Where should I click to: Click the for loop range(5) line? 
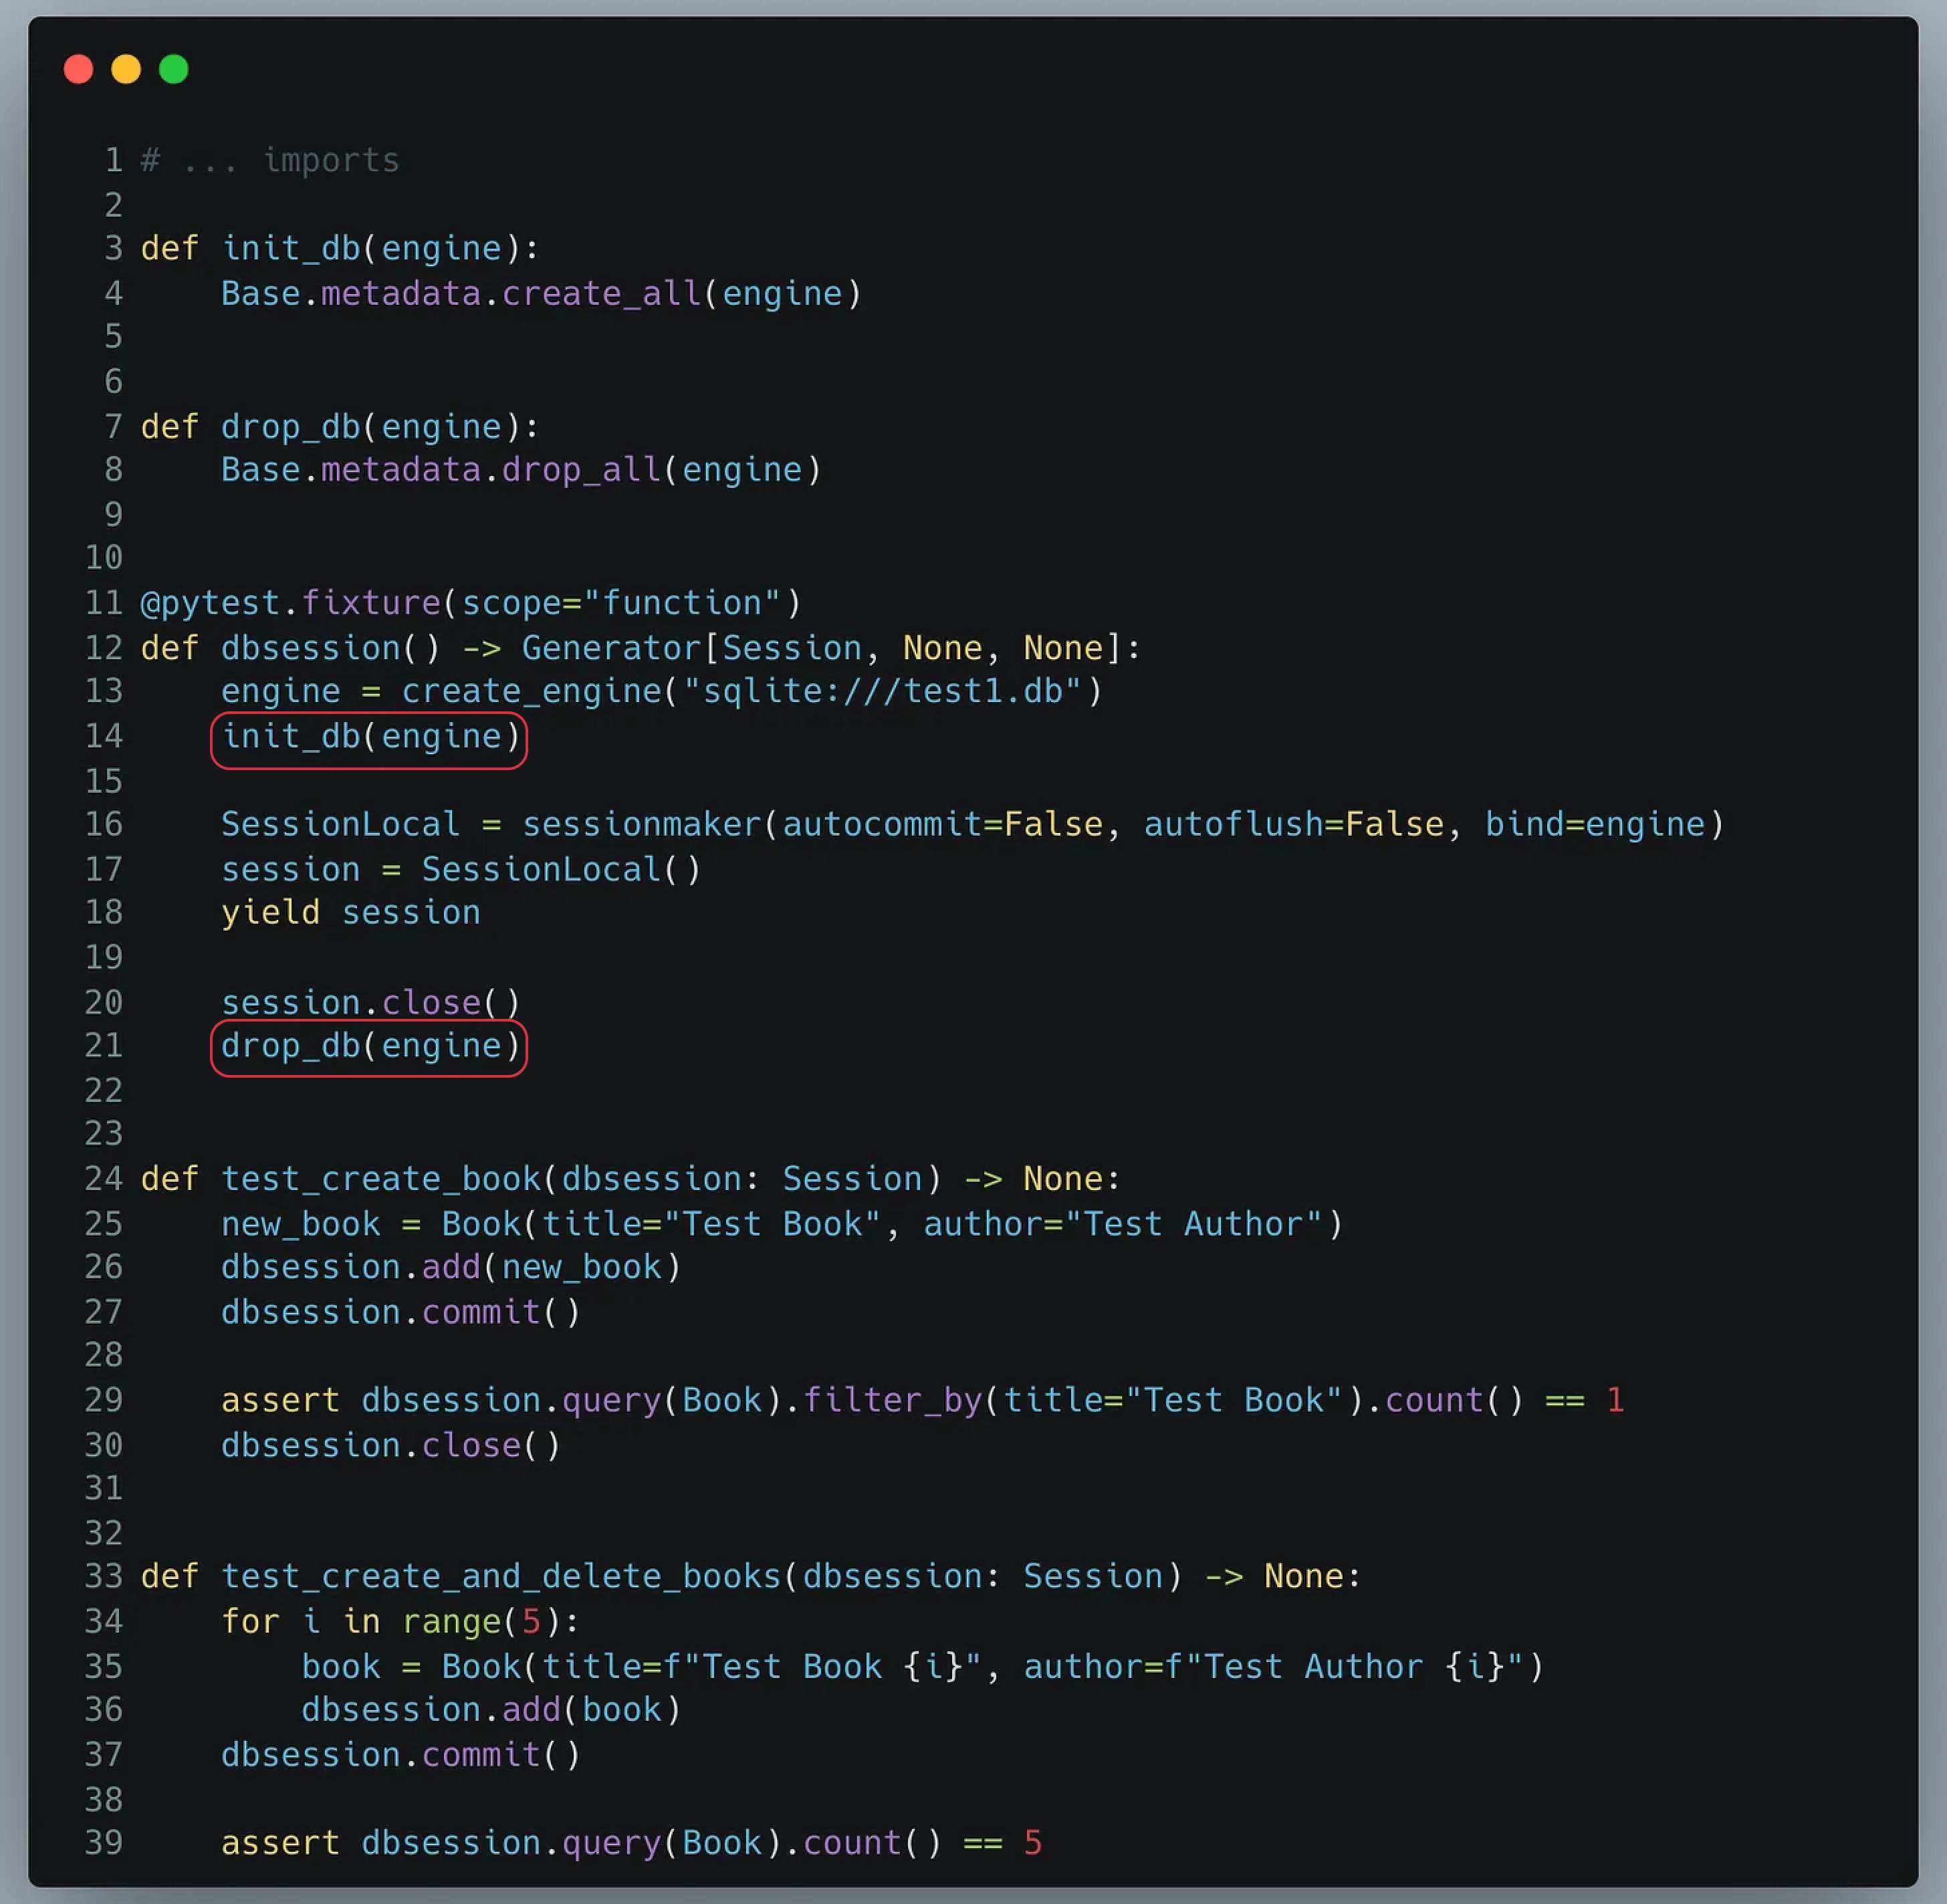point(400,1621)
